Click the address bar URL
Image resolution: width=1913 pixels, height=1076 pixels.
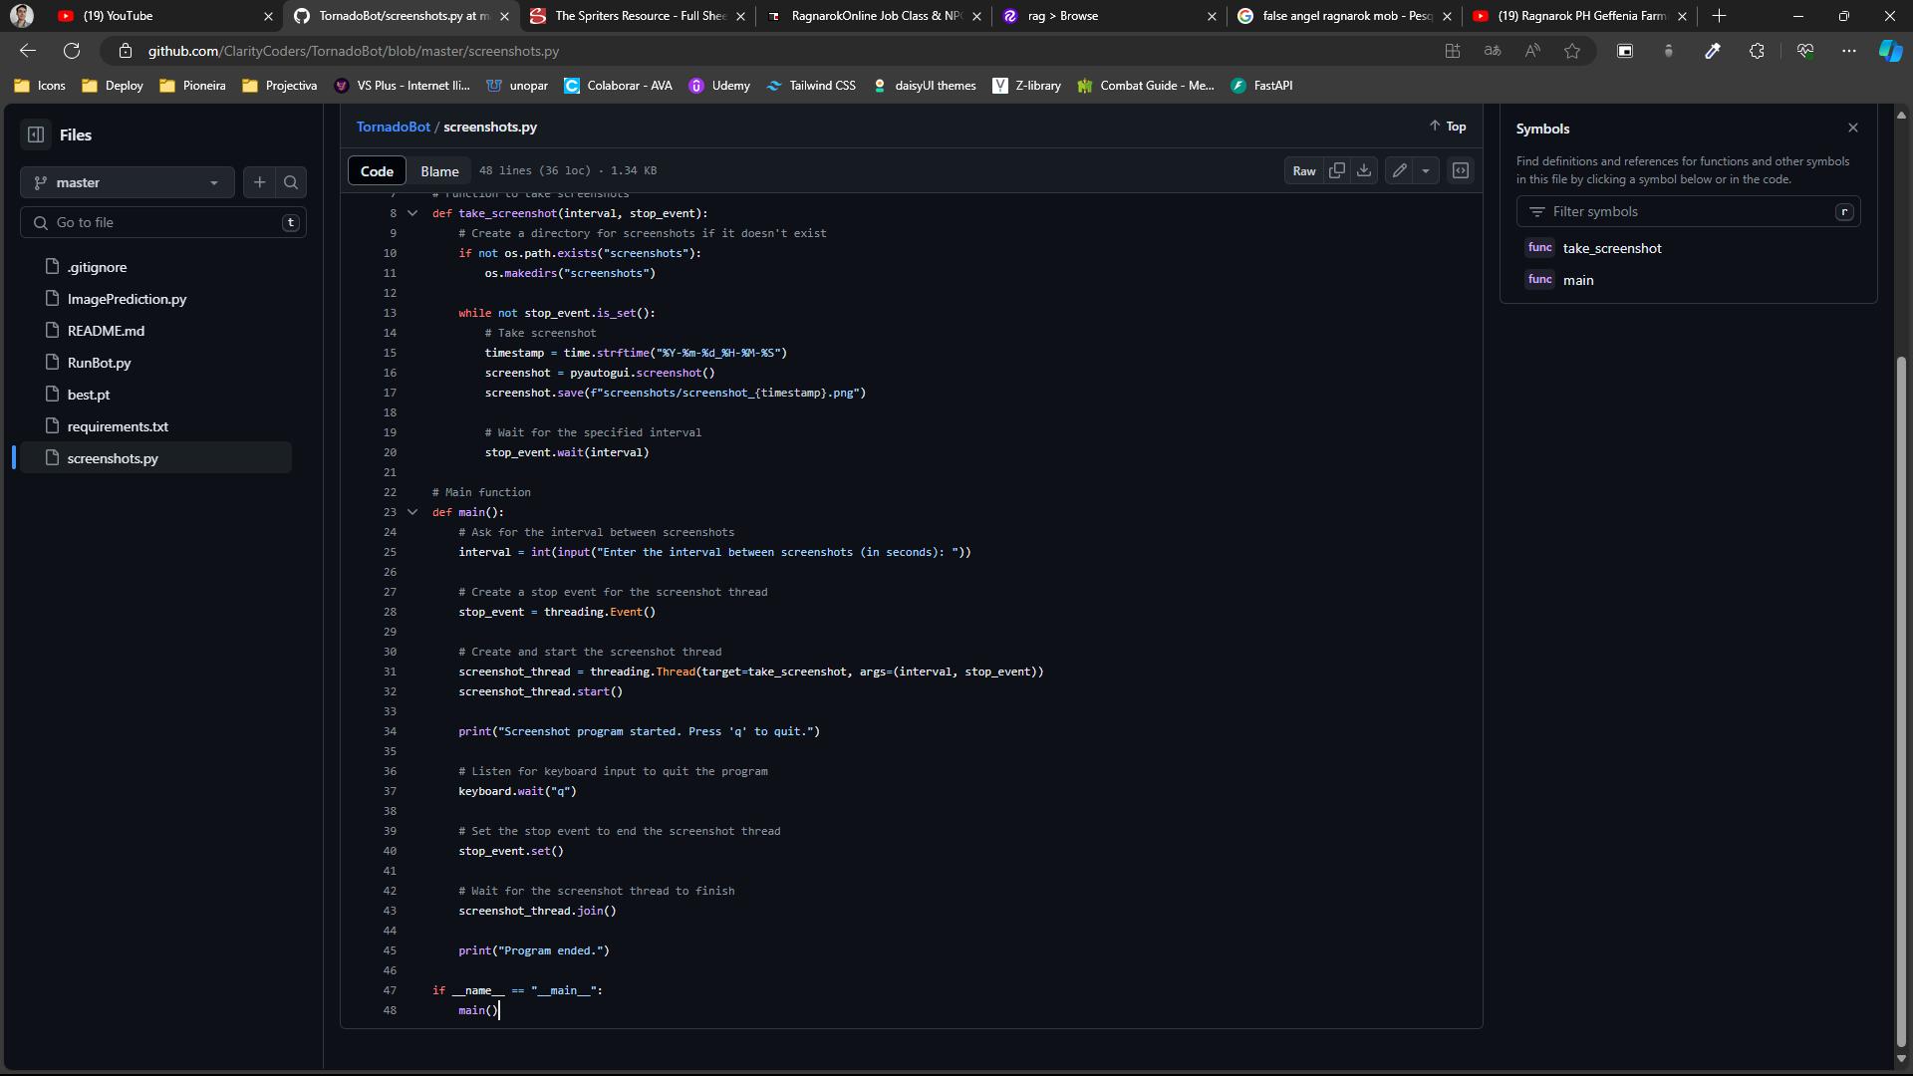tap(354, 51)
